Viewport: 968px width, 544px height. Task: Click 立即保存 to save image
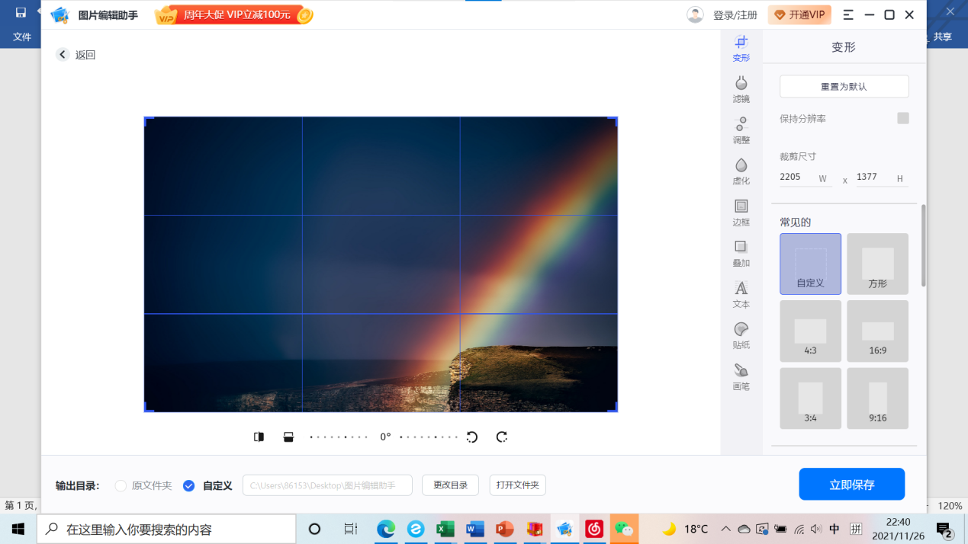pos(851,484)
